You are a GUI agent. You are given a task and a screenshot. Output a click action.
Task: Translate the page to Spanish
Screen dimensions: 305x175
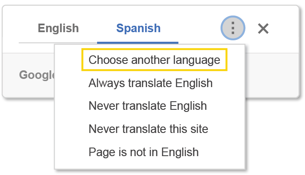tap(138, 29)
